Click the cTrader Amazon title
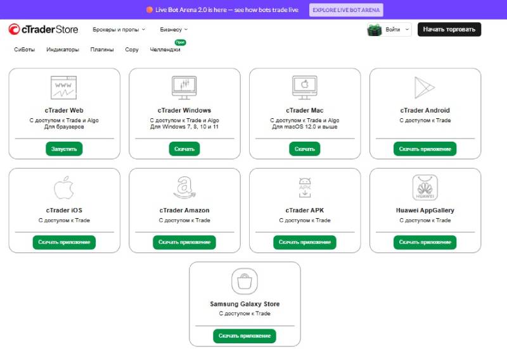The width and height of the screenshot is (507, 349). [184, 211]
